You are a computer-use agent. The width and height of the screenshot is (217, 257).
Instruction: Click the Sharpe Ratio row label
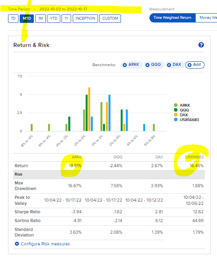tap(27, 212)
